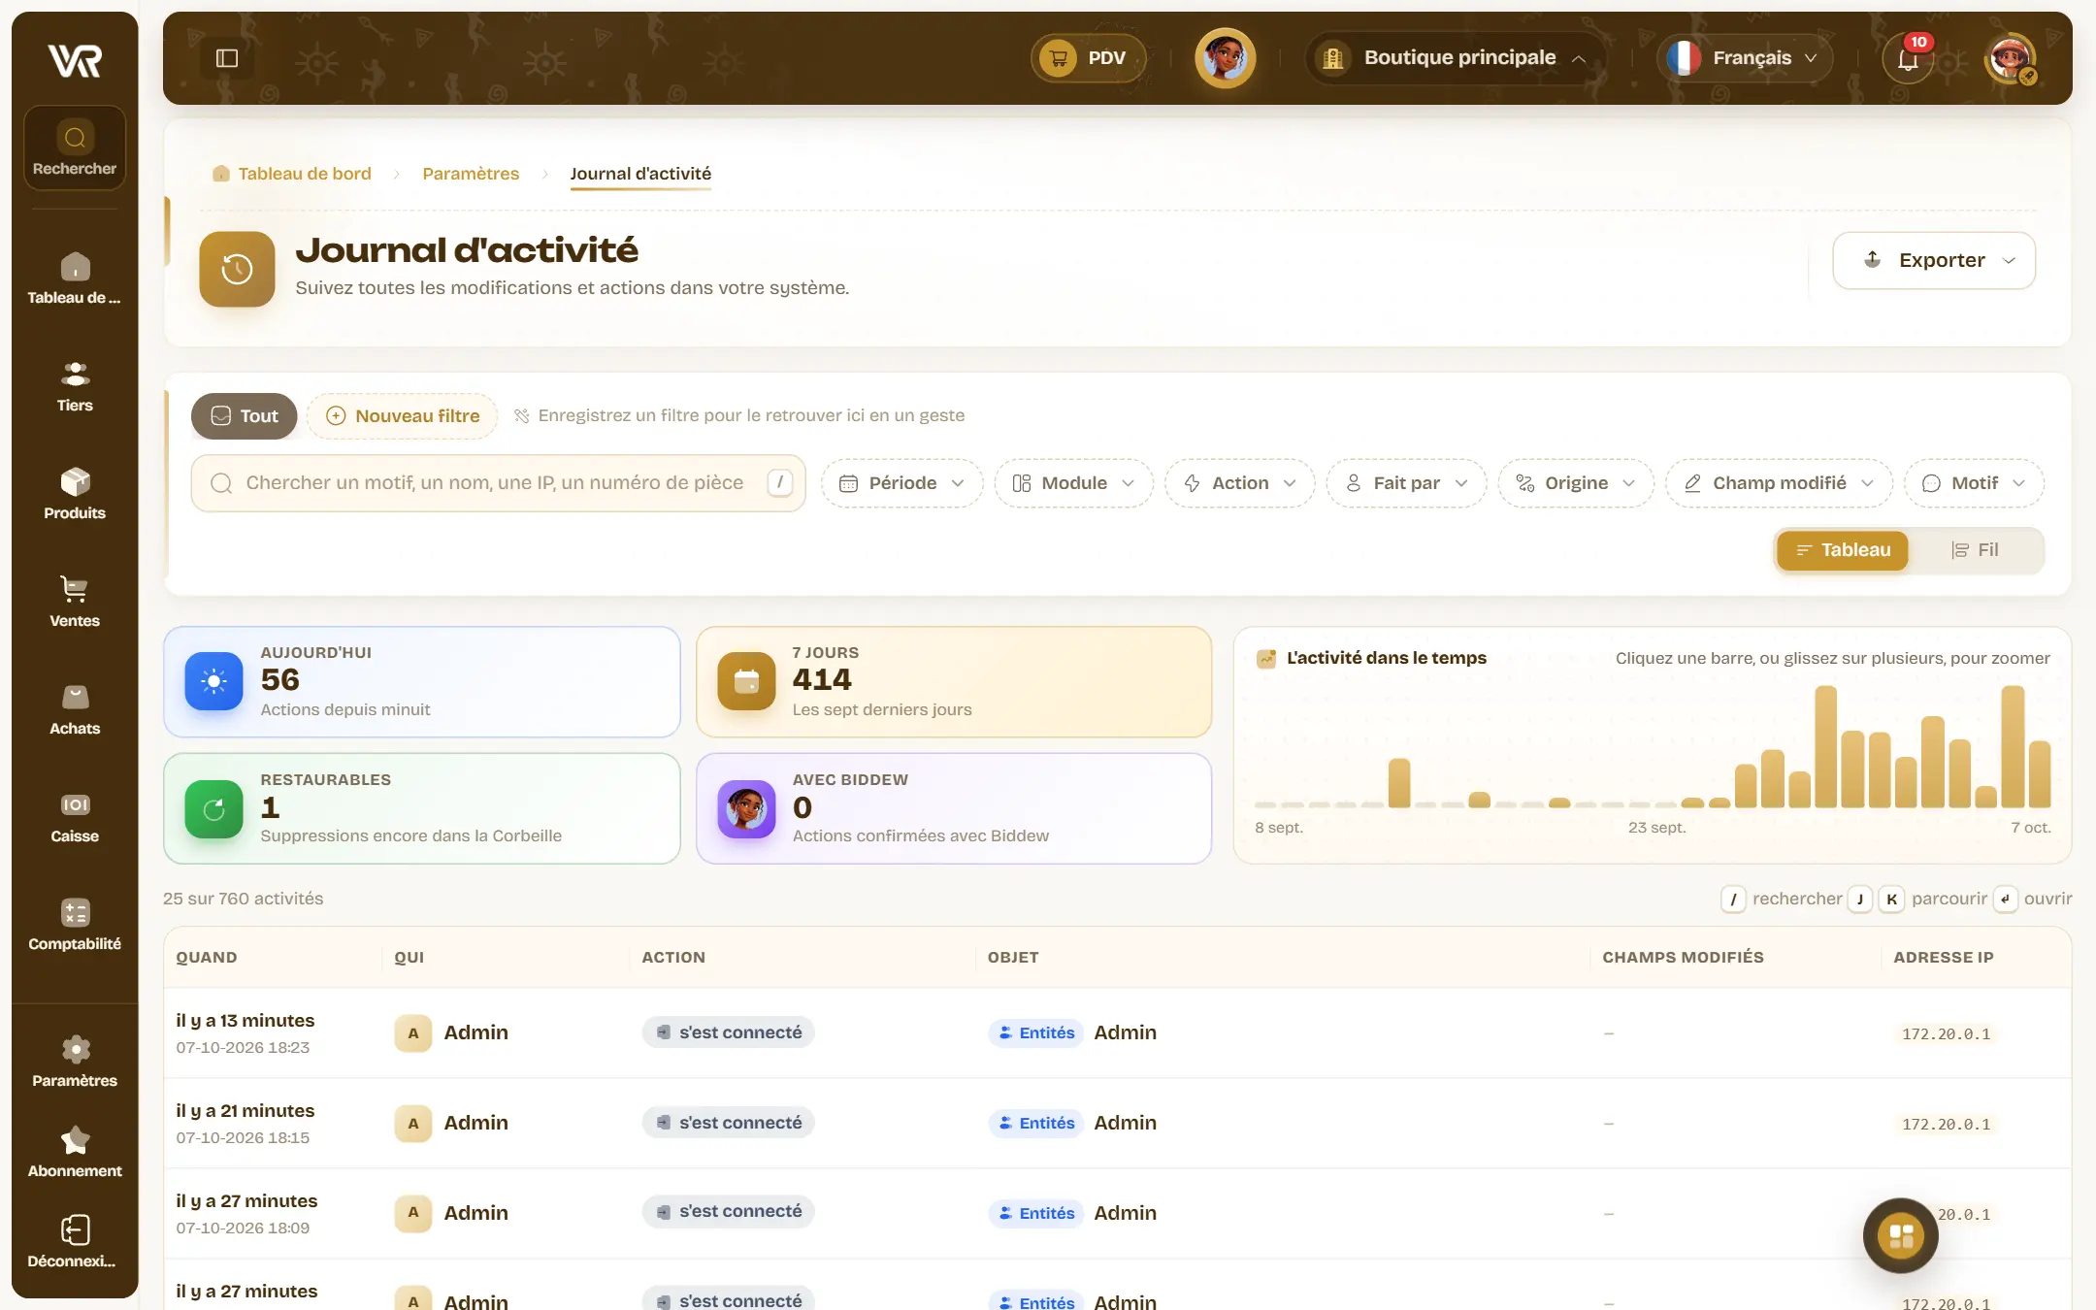This screenshot has height=1310, width=2096.
Task: Open the Français language selector
Action: [x=1744, y=58]
